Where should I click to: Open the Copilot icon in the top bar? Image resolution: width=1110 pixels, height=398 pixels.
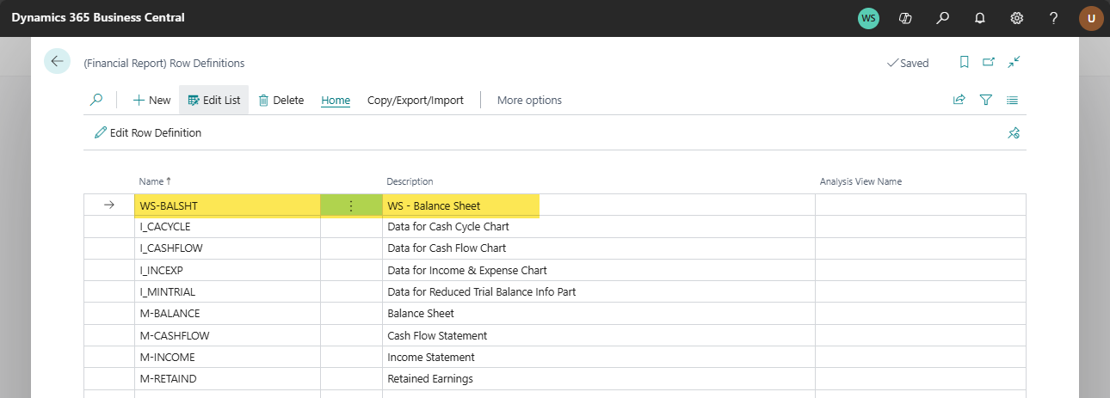(905, 18)
